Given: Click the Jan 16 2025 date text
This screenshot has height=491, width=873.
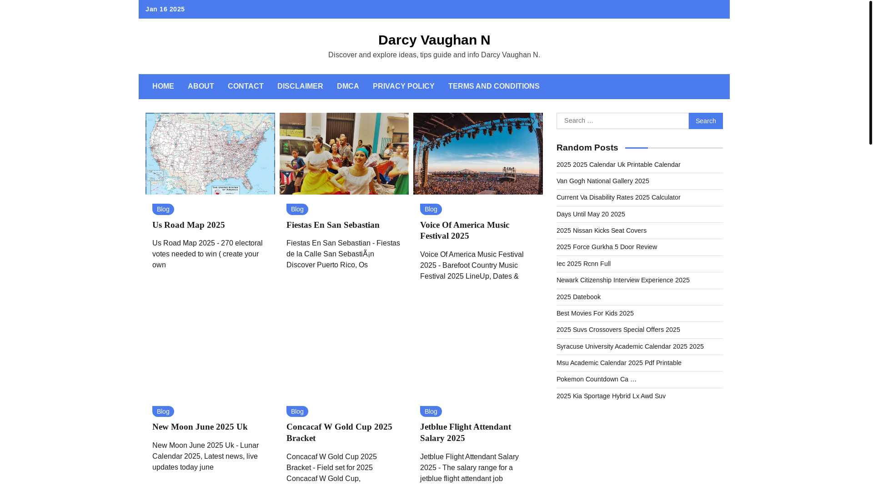Looking at the screenshot, I should click(x=165, y=9).
